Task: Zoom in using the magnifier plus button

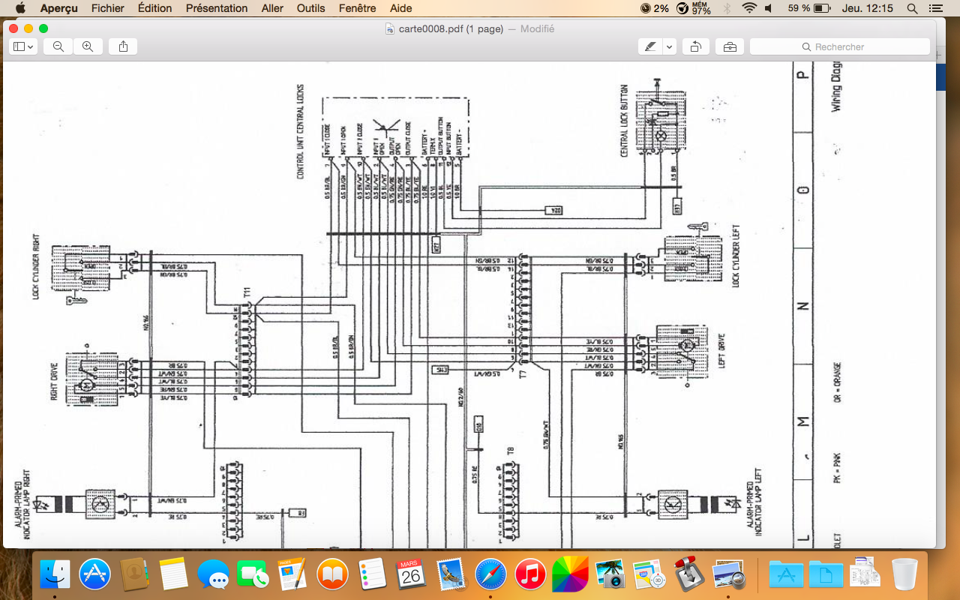Action: click(88, 46)
